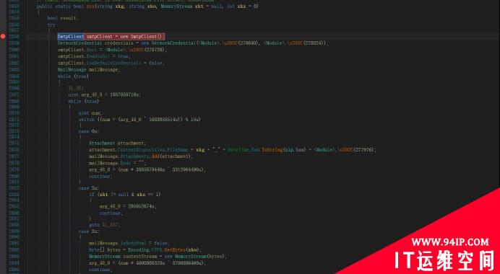Click the switch keyword statement

[87, 120]
